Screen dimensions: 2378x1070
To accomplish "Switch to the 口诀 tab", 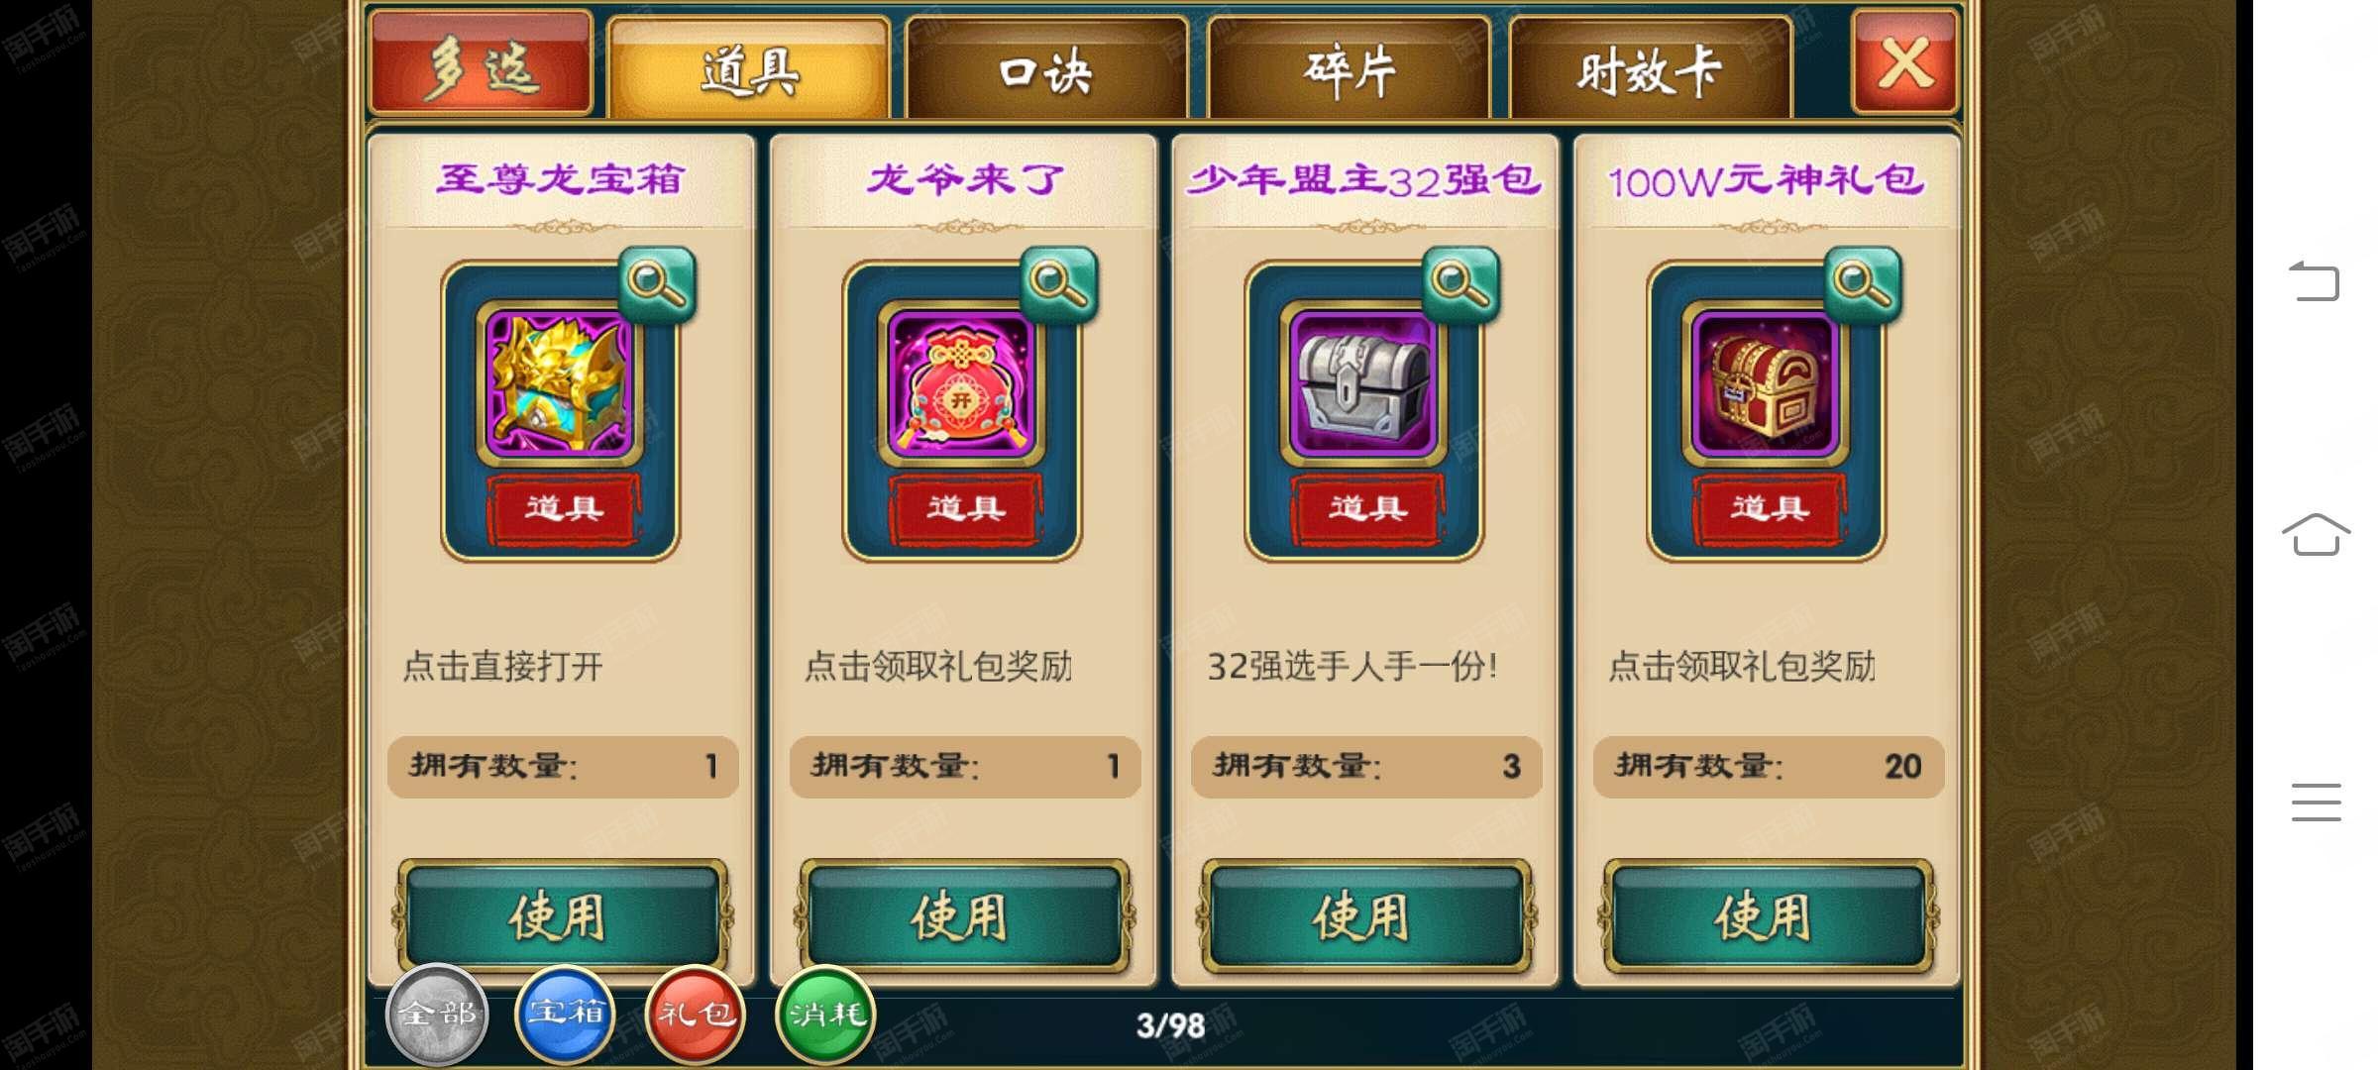I will click(x=1045, y=69).
